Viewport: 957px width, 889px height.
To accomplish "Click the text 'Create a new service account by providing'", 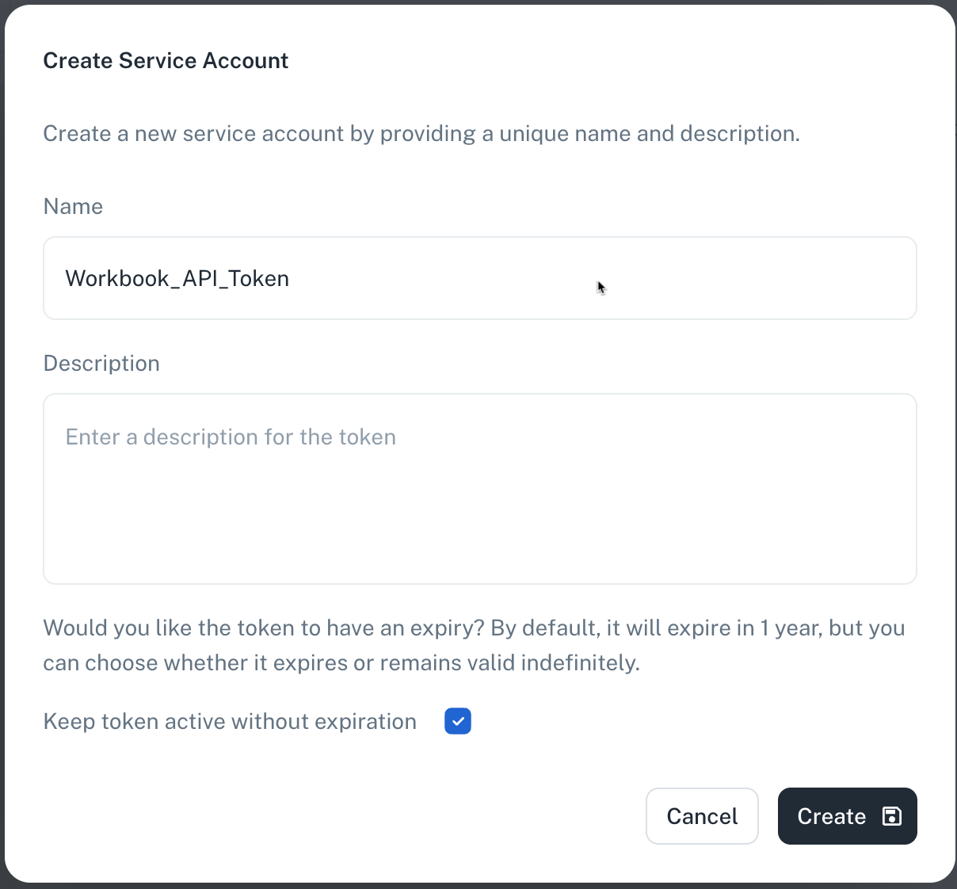I will [259, 134].
